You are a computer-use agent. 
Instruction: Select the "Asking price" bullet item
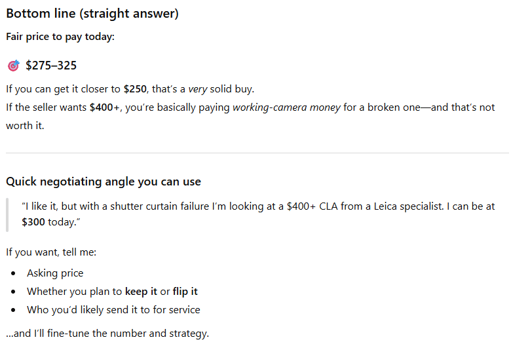(x=55, y=273)
